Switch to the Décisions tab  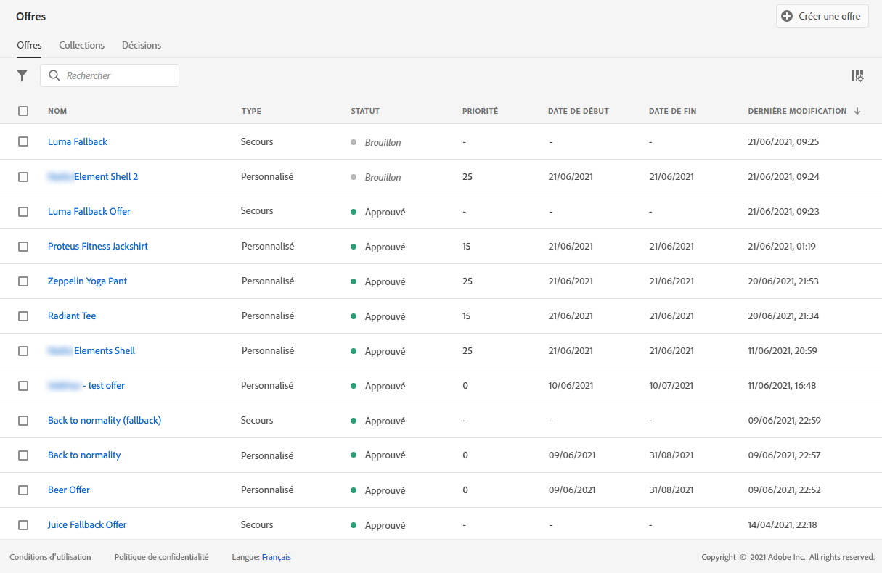pyautogui.click(x=142, y=45)
